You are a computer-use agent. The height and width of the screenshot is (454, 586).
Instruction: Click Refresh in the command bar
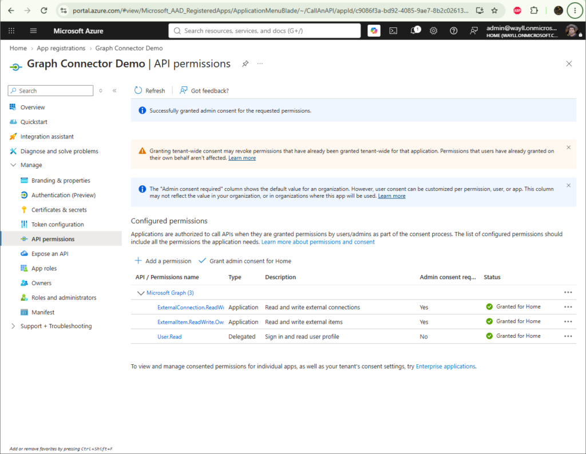149,90
